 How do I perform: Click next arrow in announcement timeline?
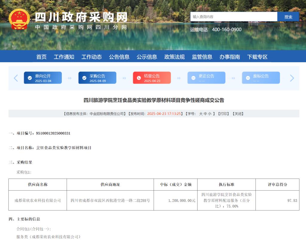tap(292, 78)
